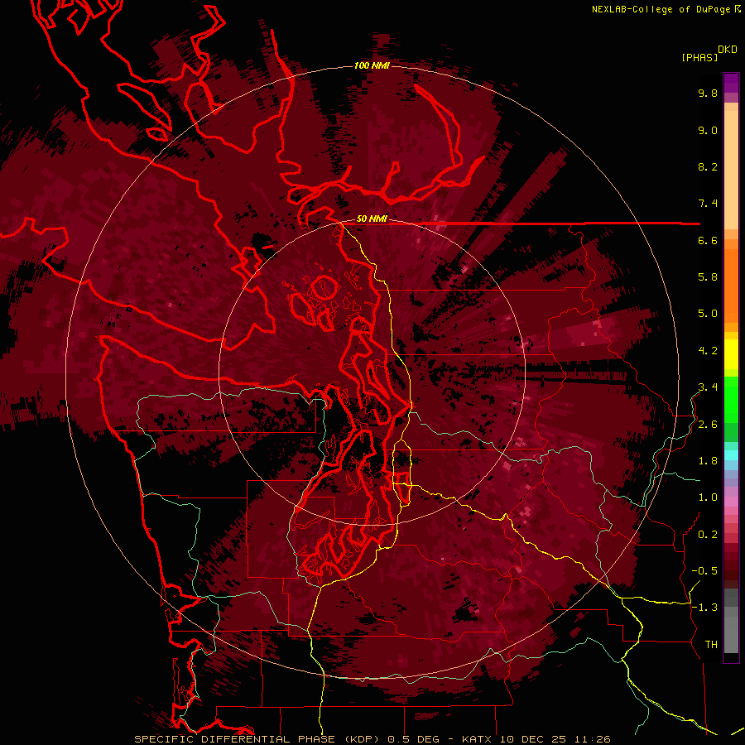Click the yellow segment of the color bar
Viewport: 745px width, 745px height.
tap(731, 354)
